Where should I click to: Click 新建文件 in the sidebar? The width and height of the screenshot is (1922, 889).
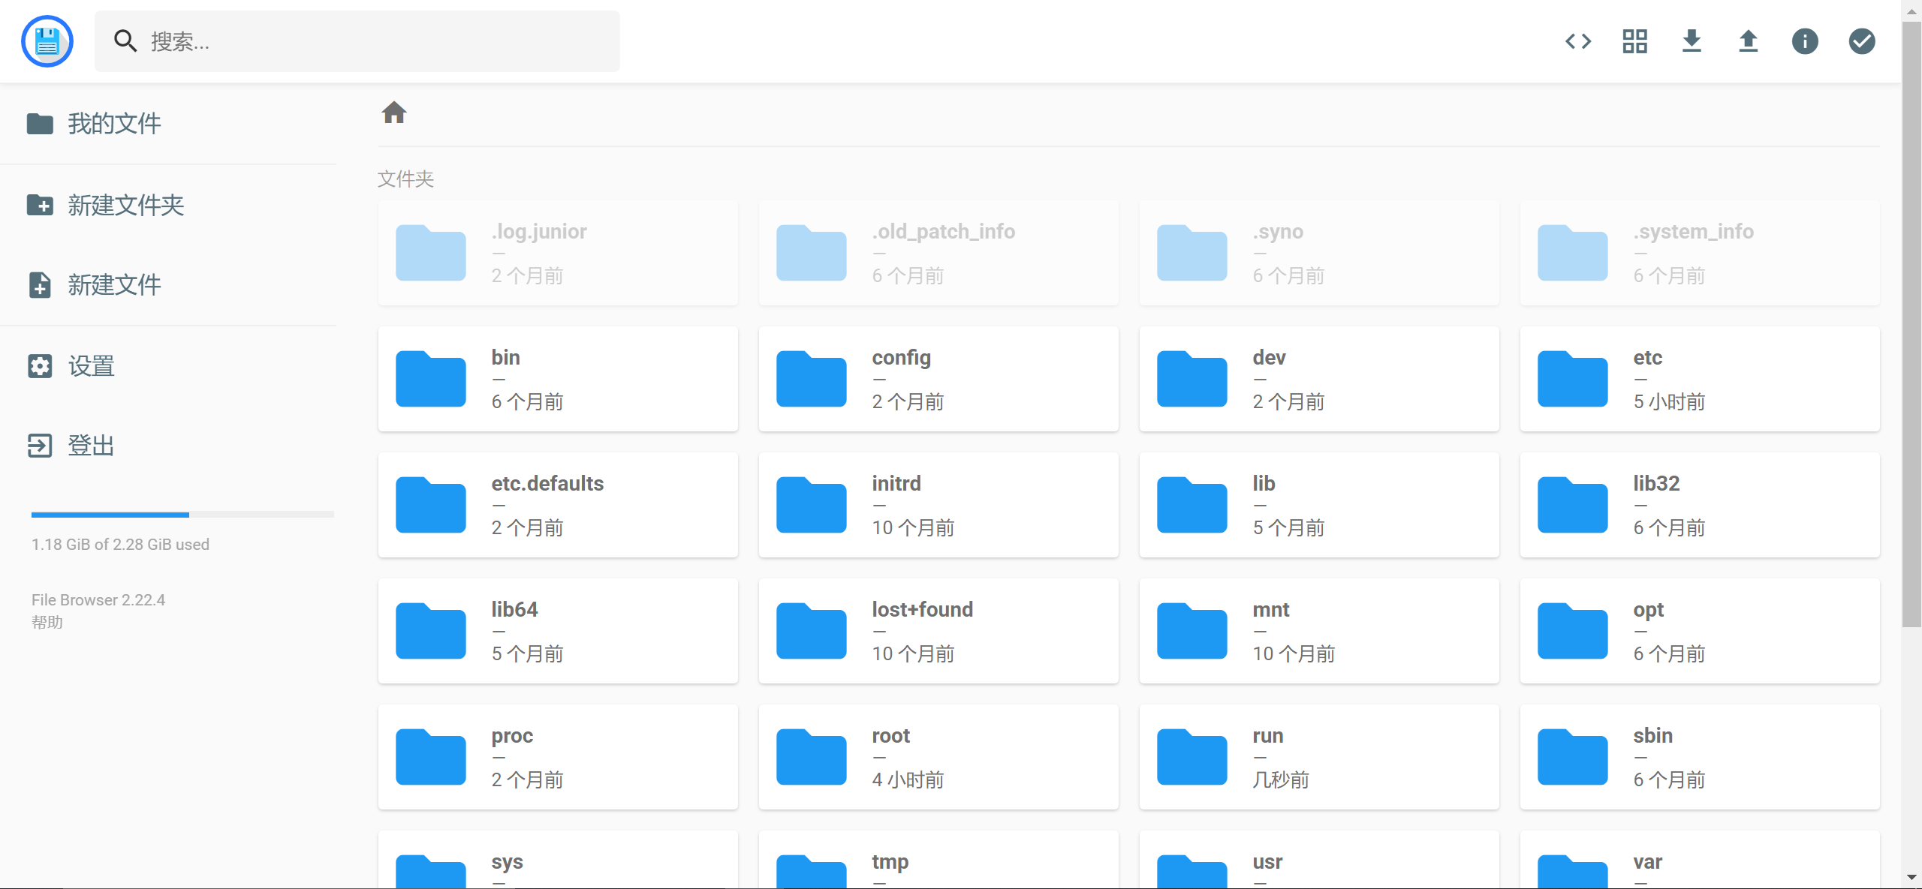point(114,285)
